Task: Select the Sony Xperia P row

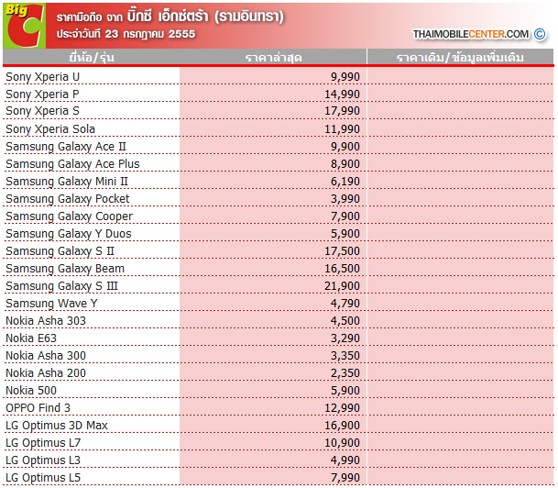Action: [279, 94]
